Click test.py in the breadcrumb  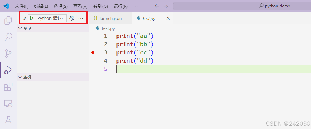tap(108, 28)
